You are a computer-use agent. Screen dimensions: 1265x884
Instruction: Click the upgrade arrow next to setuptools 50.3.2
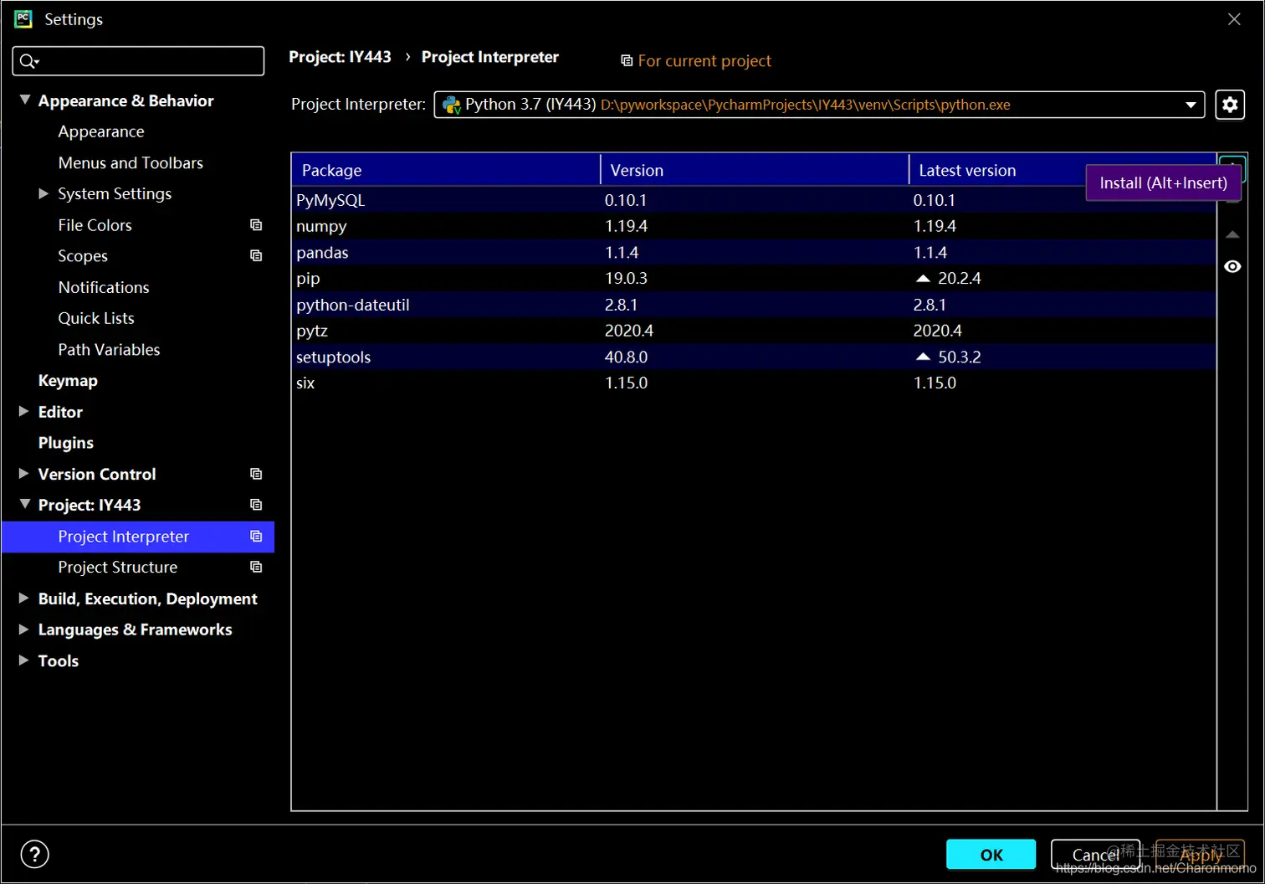(923, 357)
